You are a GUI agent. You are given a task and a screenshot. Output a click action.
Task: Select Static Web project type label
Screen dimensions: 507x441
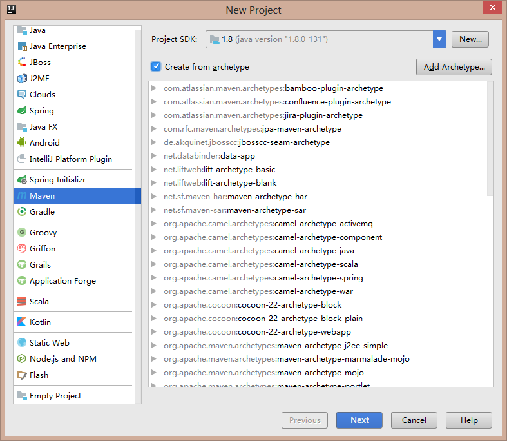click(x=50, y=342)
